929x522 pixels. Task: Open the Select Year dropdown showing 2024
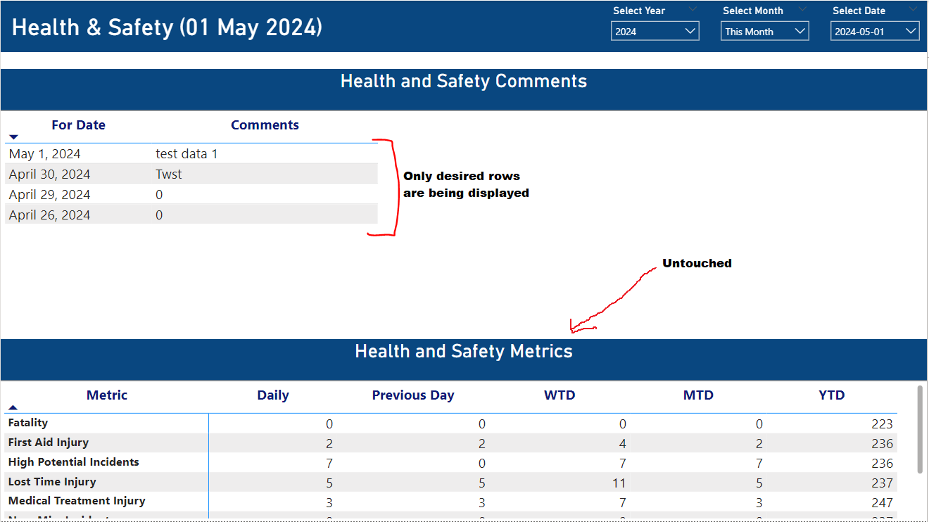(x=655, y=32)
